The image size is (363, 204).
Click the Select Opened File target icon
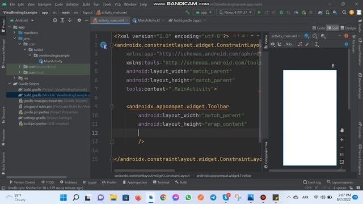coord(55,20)
